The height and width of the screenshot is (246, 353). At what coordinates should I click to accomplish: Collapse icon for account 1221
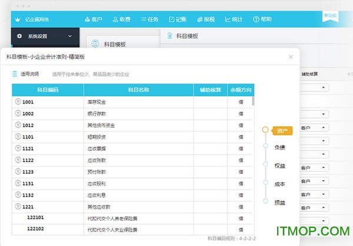(x=18, y=207)
